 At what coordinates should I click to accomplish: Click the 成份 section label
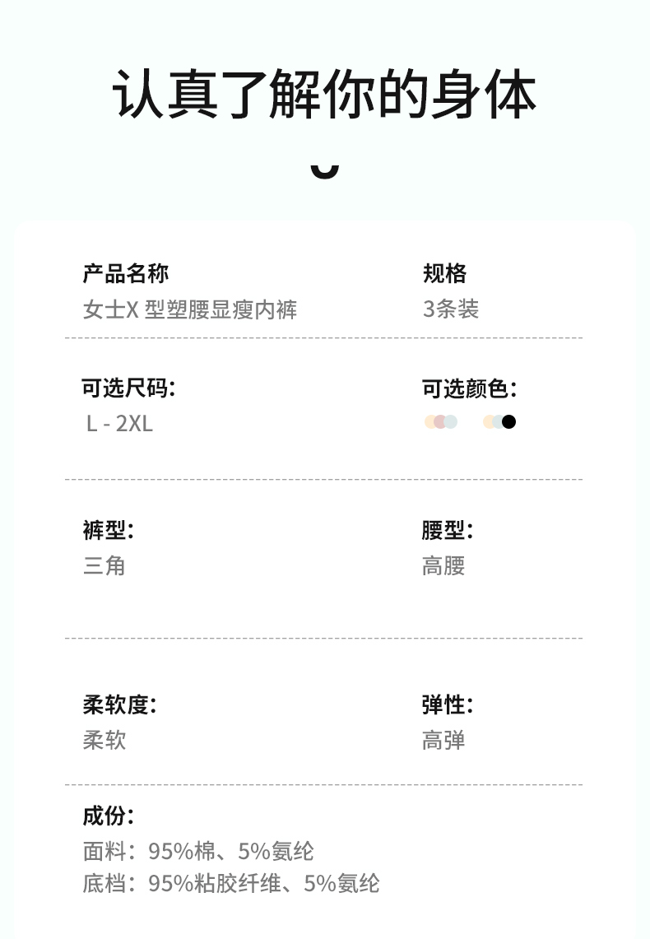click(108, 816)
